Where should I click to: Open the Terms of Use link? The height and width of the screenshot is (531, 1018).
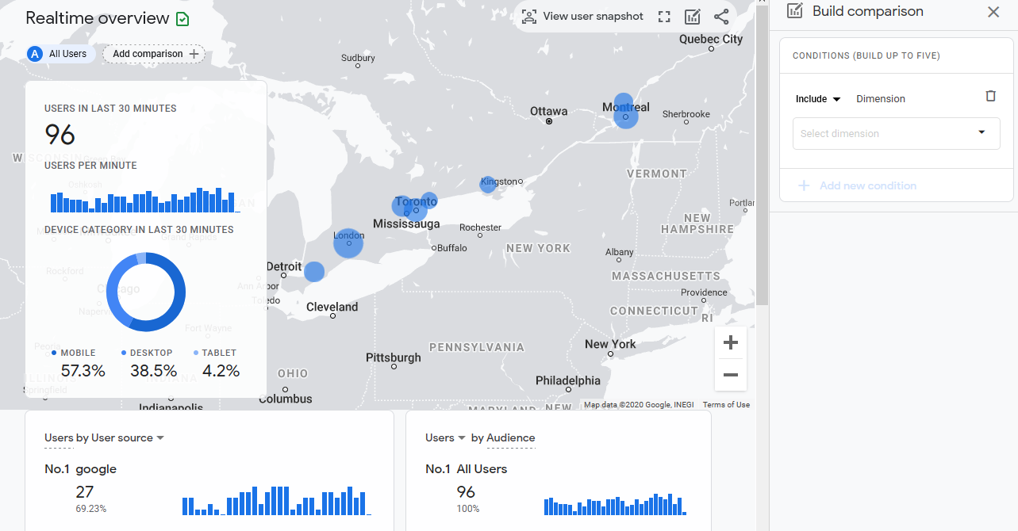click(x=726, y=405)
